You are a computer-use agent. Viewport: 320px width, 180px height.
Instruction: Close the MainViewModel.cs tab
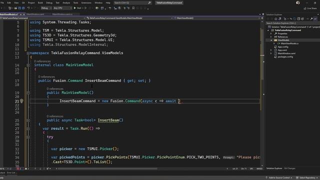point(24,14)
